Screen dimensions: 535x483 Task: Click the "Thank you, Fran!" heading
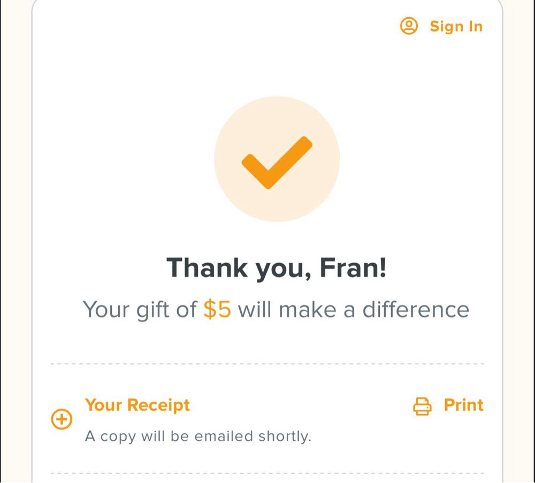click(276, 267)
